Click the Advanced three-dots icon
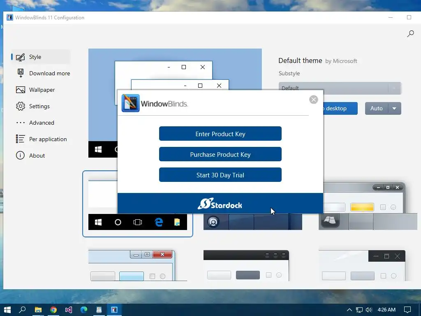 click(x=21, y=123)
